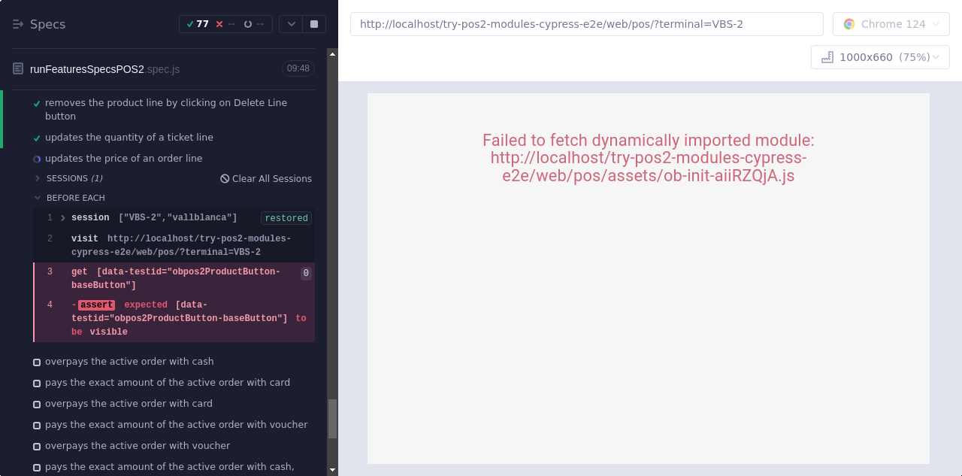Click the Chrome browser logo icon
The height and width of the screenshot is (476, 962).
tap(849, 24)
